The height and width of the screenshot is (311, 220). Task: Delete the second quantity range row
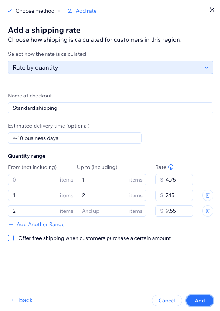click(x=207, y=195)
